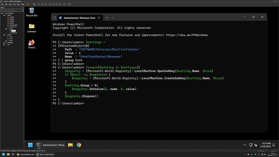
Task: Open the guest clock showing 1/18/2024
Action: click(x=265, y=145)
